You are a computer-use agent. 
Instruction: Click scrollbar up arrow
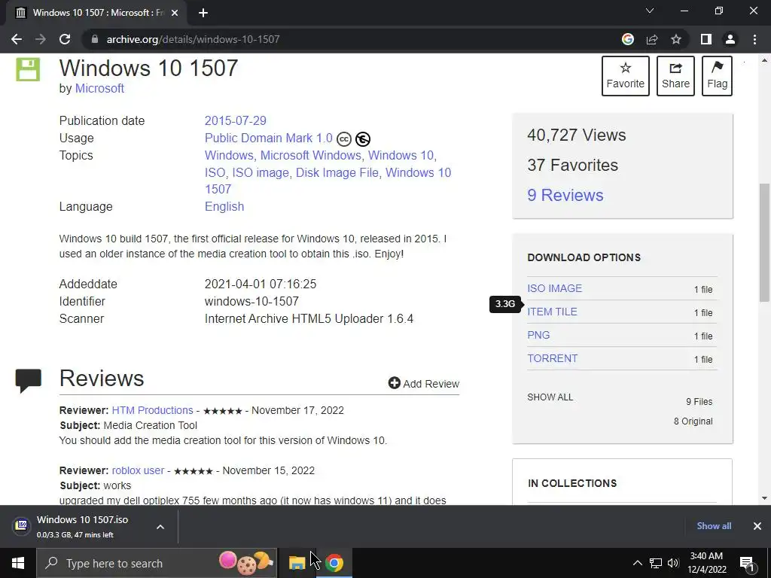tap(764, 60)
